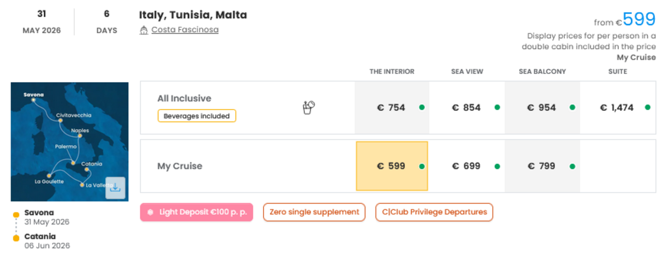The width and height of the screenshot is (664, 256).
Task: Click the Savona marker on the route map
Action: [x=34, y=100]
